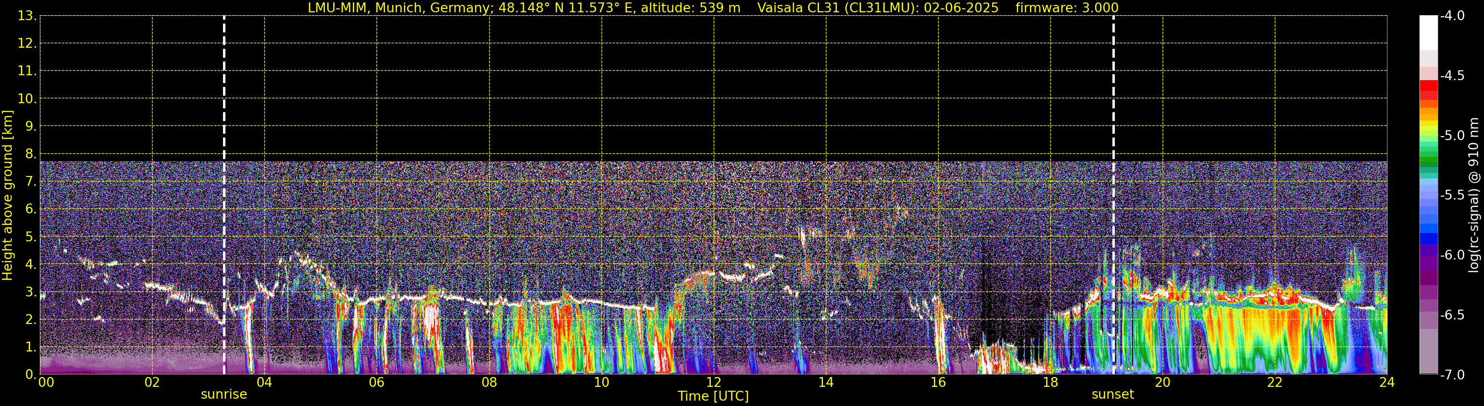Click the 'Height above ground [km]' axis label
This screenshot has width=1484, height=406.
point(7,195)
